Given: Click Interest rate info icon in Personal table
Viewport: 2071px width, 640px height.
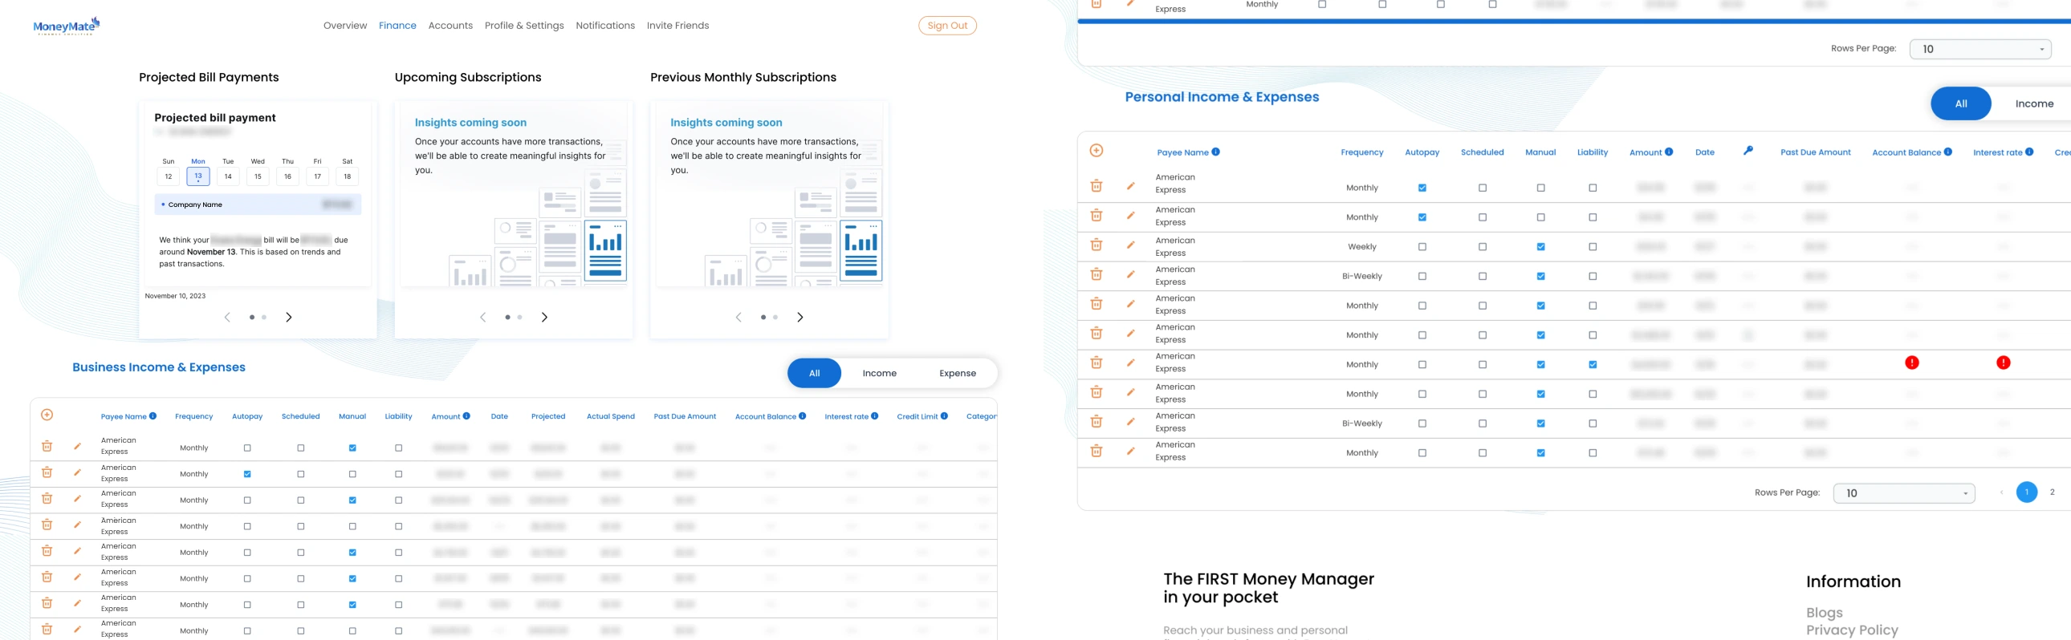Looking at the screenshot, I should pos(2029,152).
